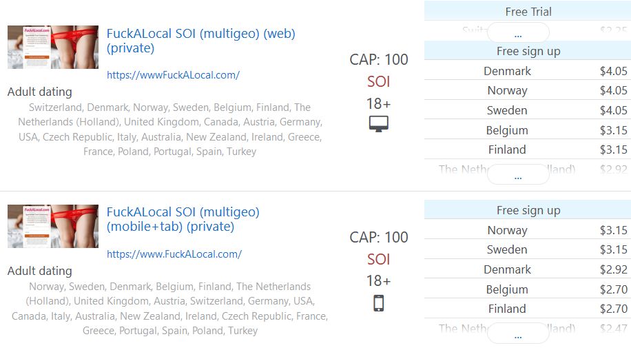Click the Norway $3.15 payout row
Image resolution: width=631 pixels, height=350 pixels.
click(528, 230)
